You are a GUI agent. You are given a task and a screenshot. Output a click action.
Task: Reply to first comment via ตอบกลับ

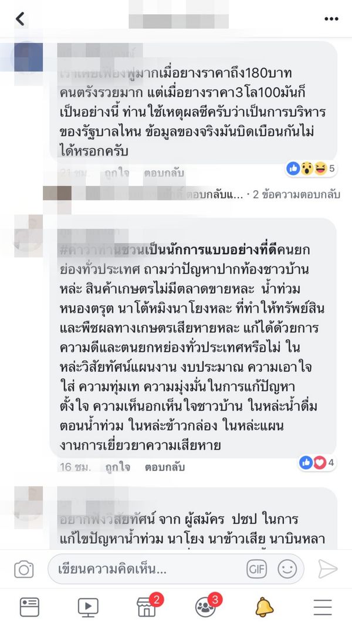tap(164, 173)
